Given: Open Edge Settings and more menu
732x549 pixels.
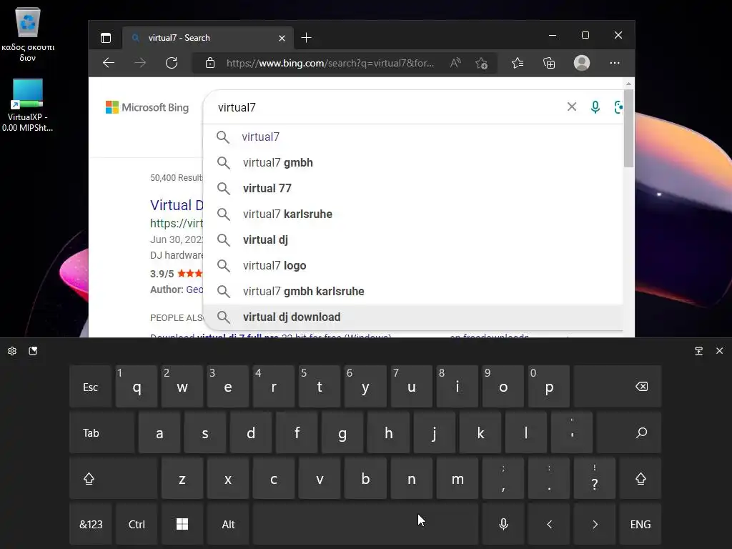Looking at the screenshot, I should pyautogui.click(x=615, y=63).
